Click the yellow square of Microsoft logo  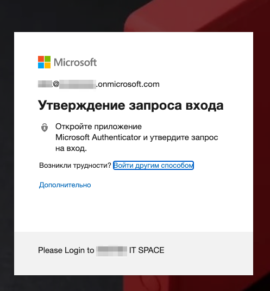[48, 66]
